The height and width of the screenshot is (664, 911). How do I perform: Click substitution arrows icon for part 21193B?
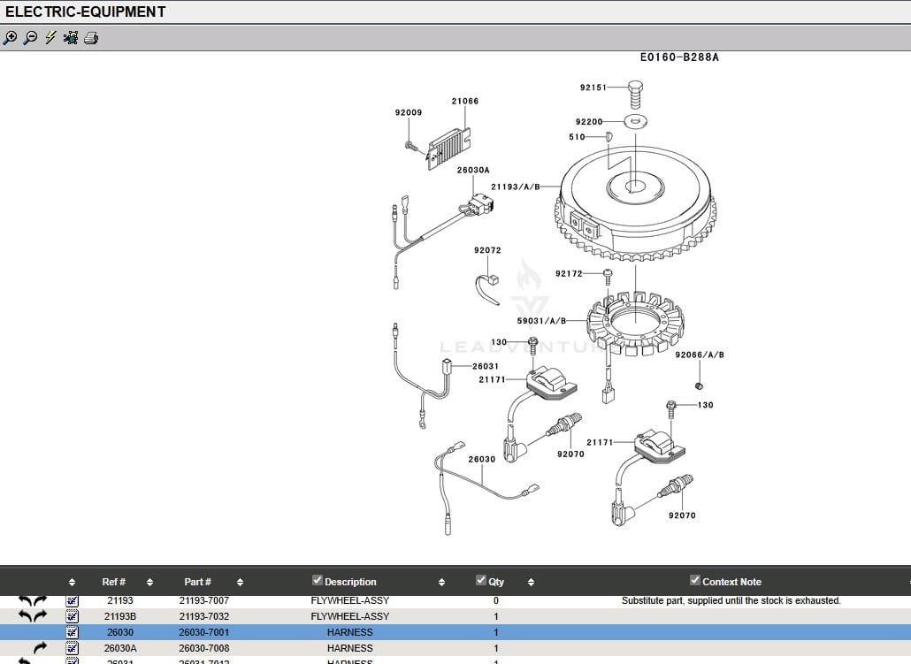[x=33, y=616]
